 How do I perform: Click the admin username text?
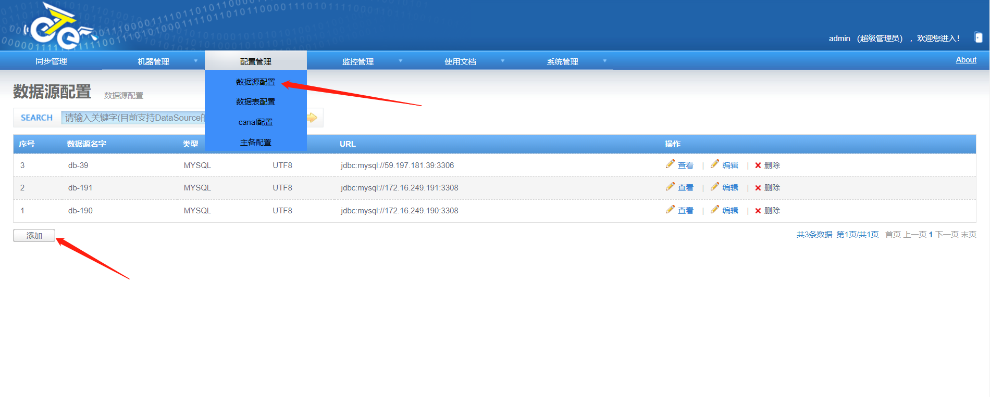pyautogui.click(x=839, y=39)
